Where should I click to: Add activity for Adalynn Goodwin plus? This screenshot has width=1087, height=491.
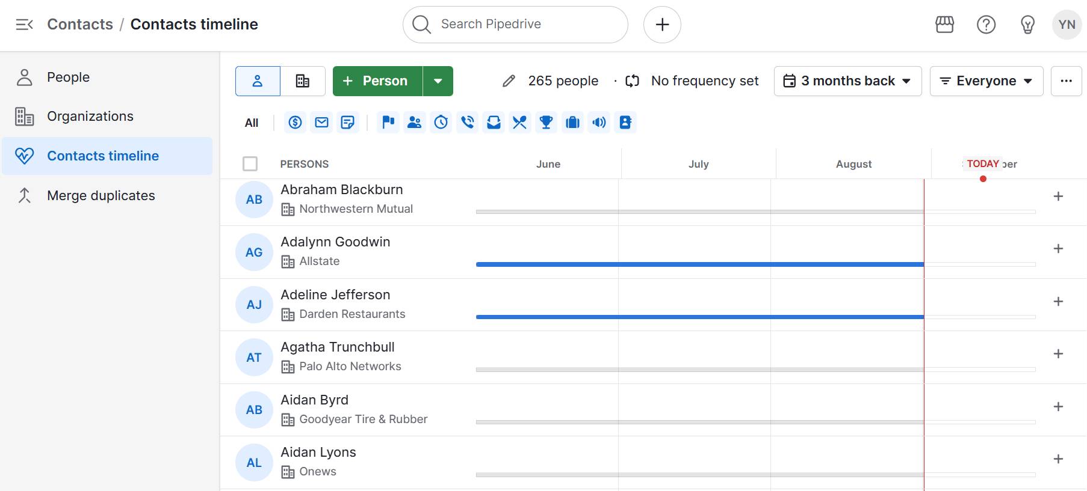tap(1058, 248)
